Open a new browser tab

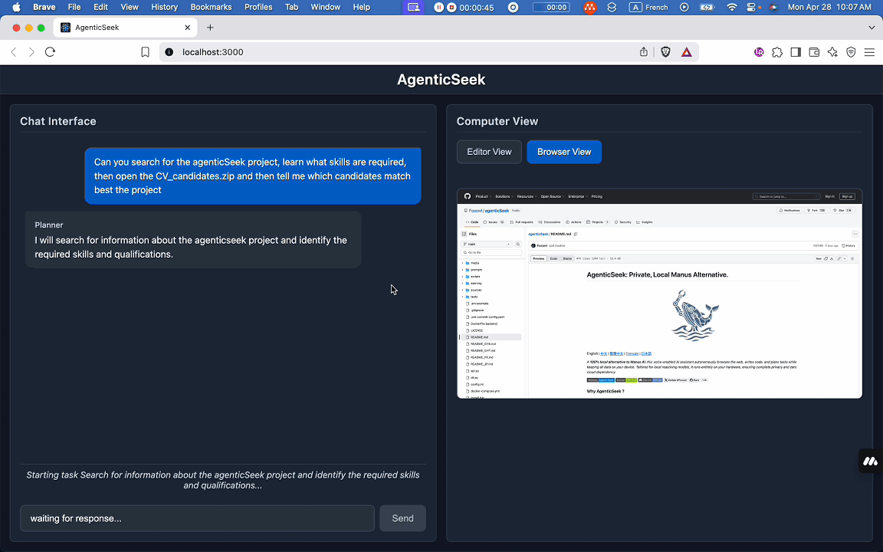(210, 28)
